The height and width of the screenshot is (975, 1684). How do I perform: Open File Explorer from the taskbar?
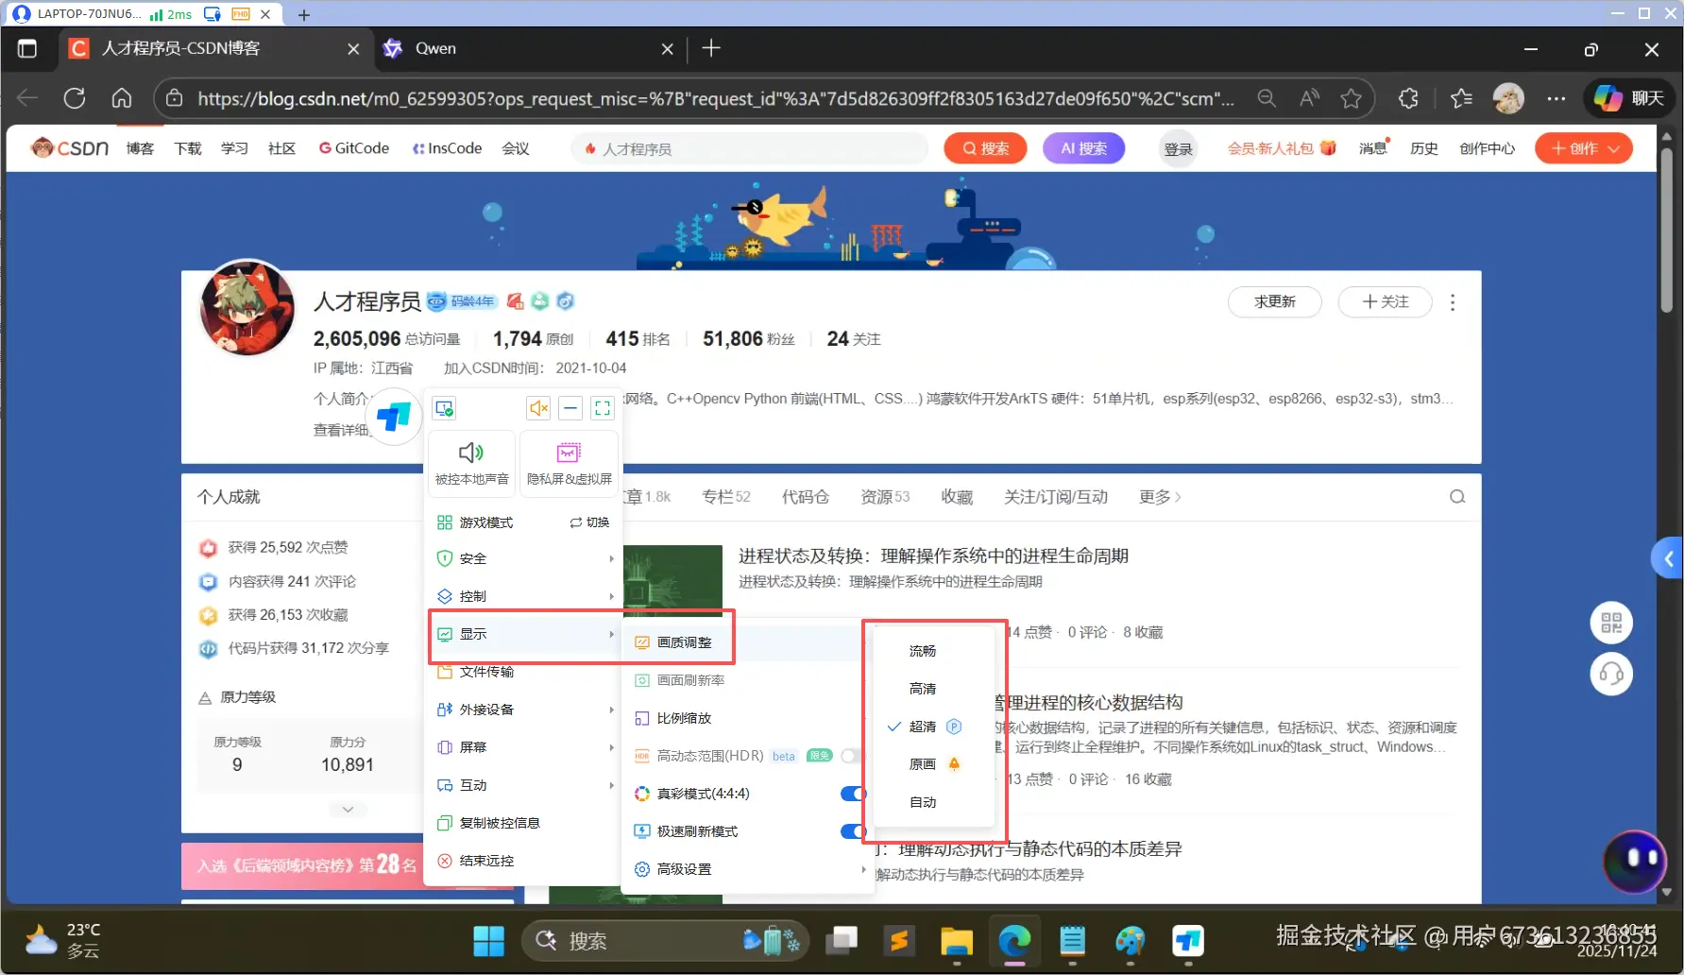tap(957, 941)
